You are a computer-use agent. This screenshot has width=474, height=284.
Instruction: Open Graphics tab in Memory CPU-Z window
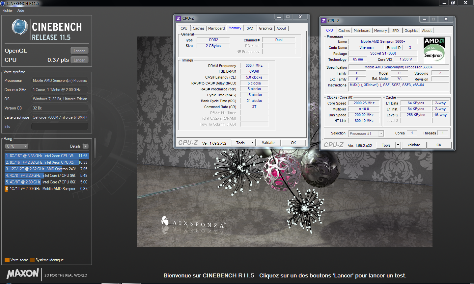[265, 28]
